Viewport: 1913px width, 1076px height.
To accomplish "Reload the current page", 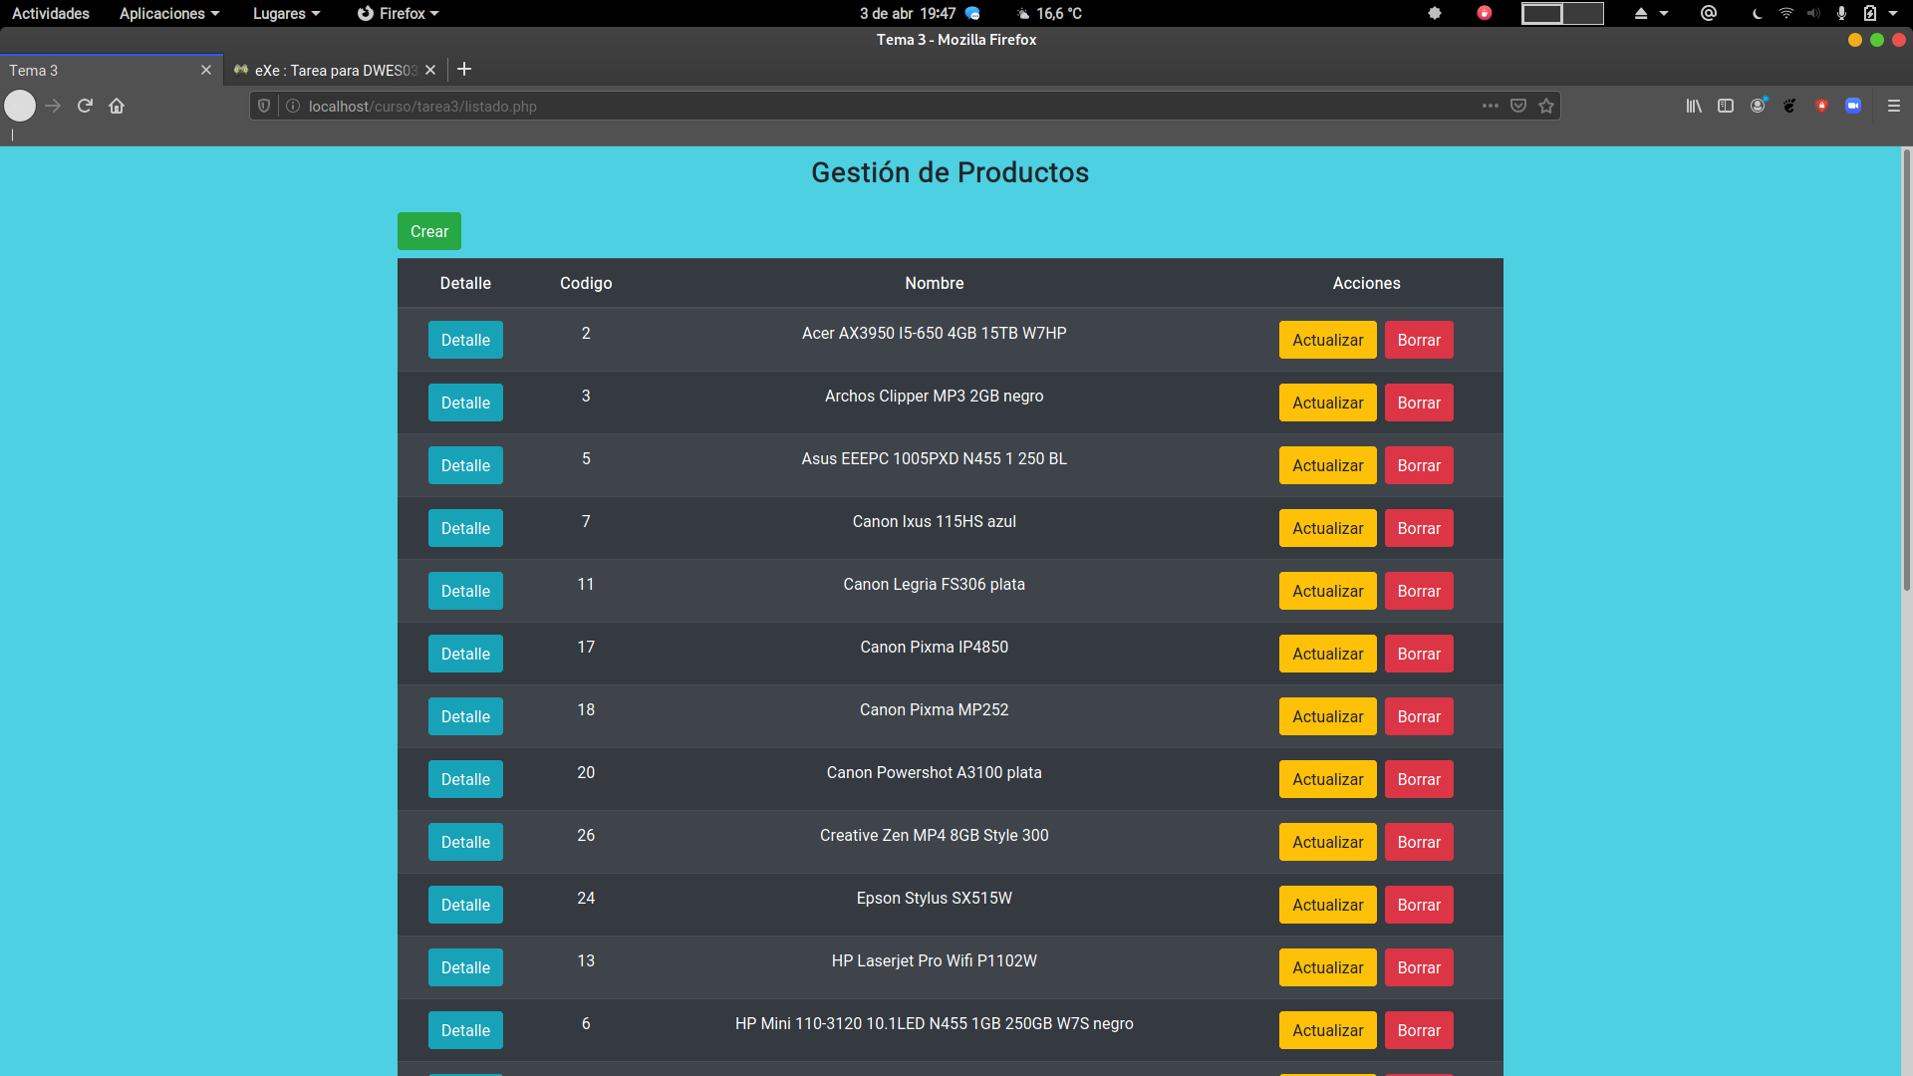I will coord(85,106).
